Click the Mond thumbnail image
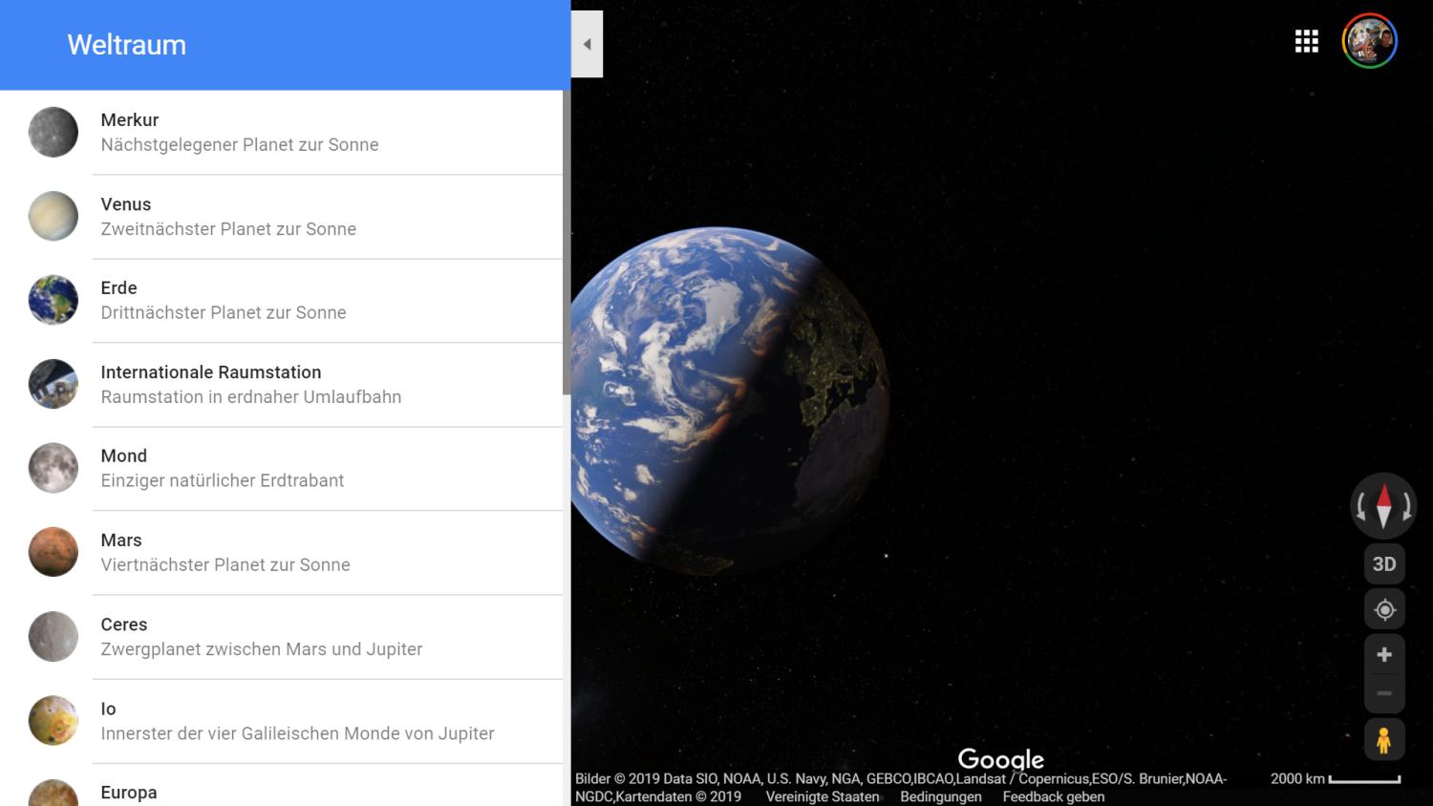The width and height of the screenshot is (1433, 806). click(x=53, y=468)
